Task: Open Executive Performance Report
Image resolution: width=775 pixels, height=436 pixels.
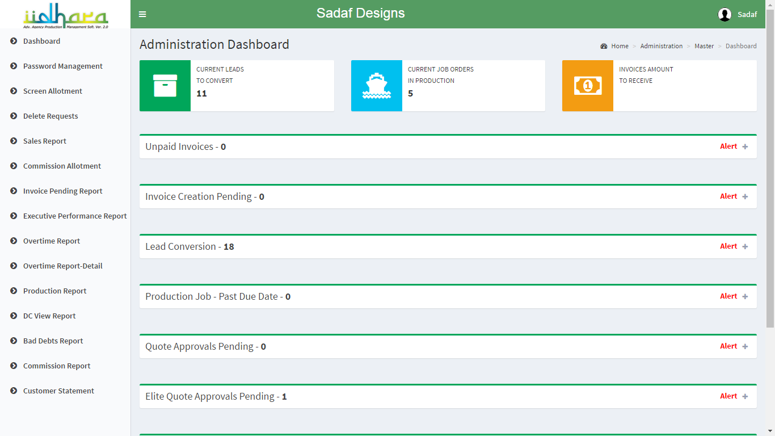Action: pyautogui.click(x=75, y=216)
